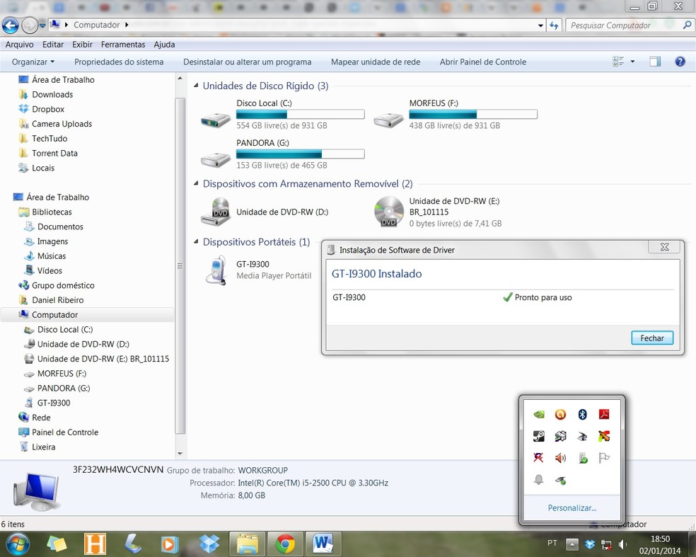Screen dimensions: 696x557
Task: Collapse the Dispositivos Portáteis group
Action: (197, 242)
